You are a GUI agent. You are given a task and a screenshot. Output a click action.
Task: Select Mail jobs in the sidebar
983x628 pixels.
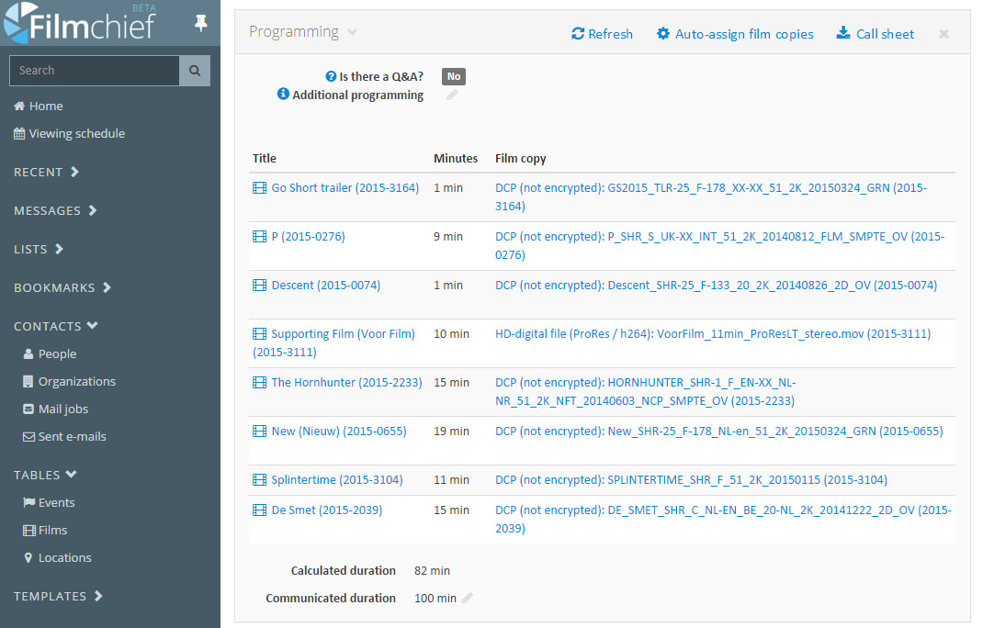tap(62, 409)
